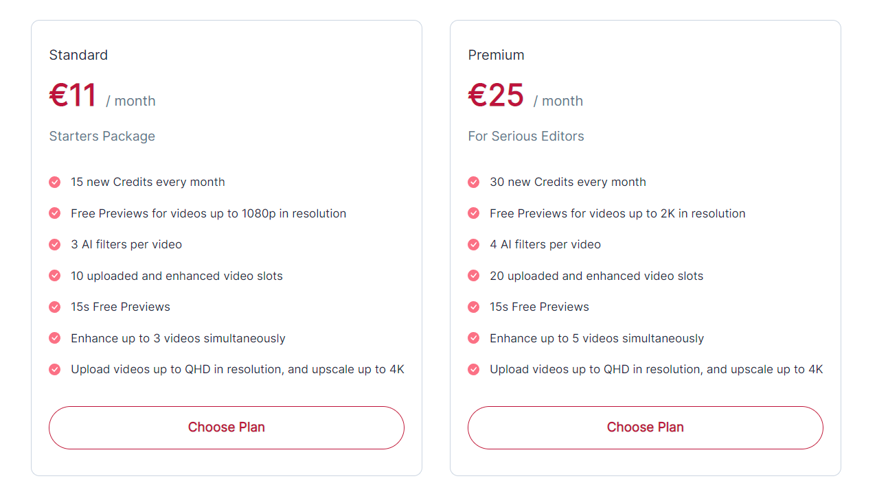Click Choose Plan button under Standard
Viewport: 877px width, 483px height.
coord(226,427)
